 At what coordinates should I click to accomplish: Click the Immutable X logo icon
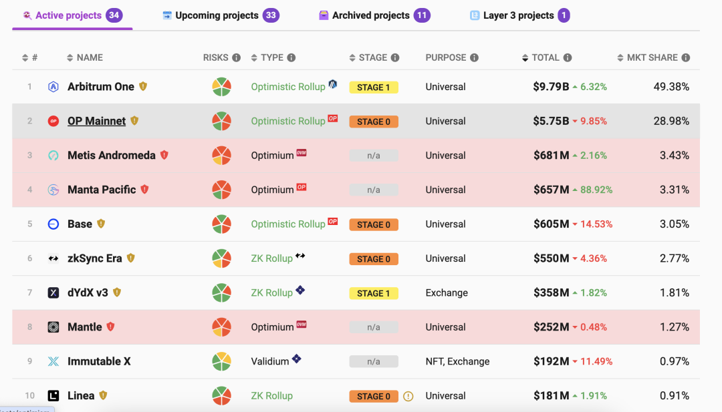(x=53, y=361)
